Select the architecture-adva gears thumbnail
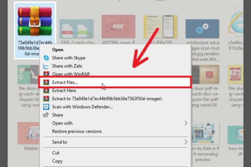The width and height of the screenshot is (251, 167). [x=202, y=29]
